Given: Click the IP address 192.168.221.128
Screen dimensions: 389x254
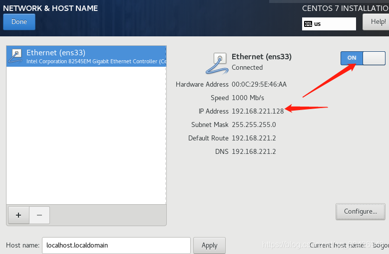Looking at the screenshot, I should pos(258,111).
